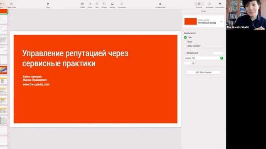266x149 pixels.
Task: Open the Chart insert tool
Action: coord(90,4)
